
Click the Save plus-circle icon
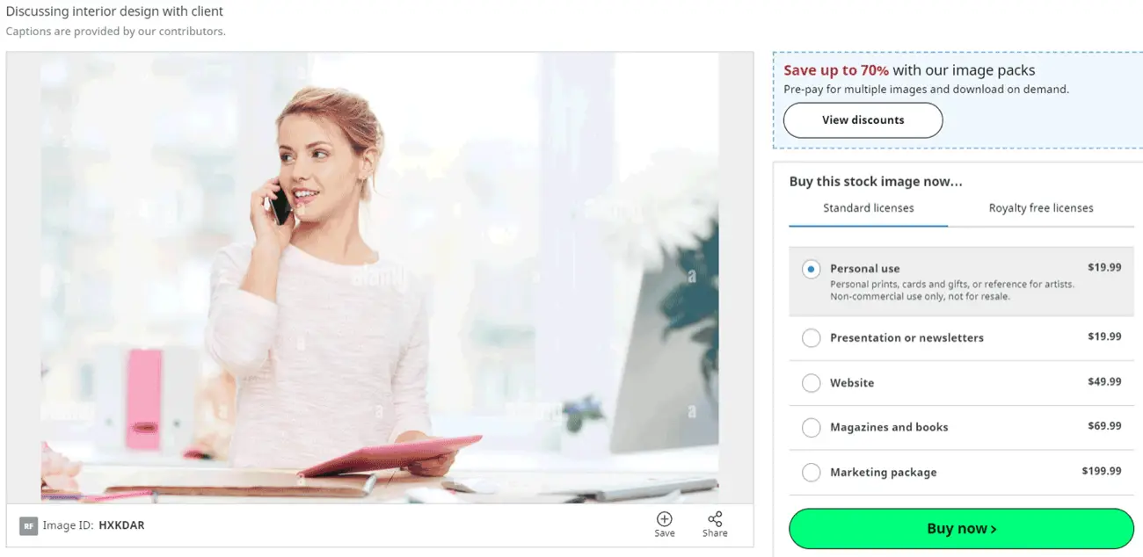664,519
